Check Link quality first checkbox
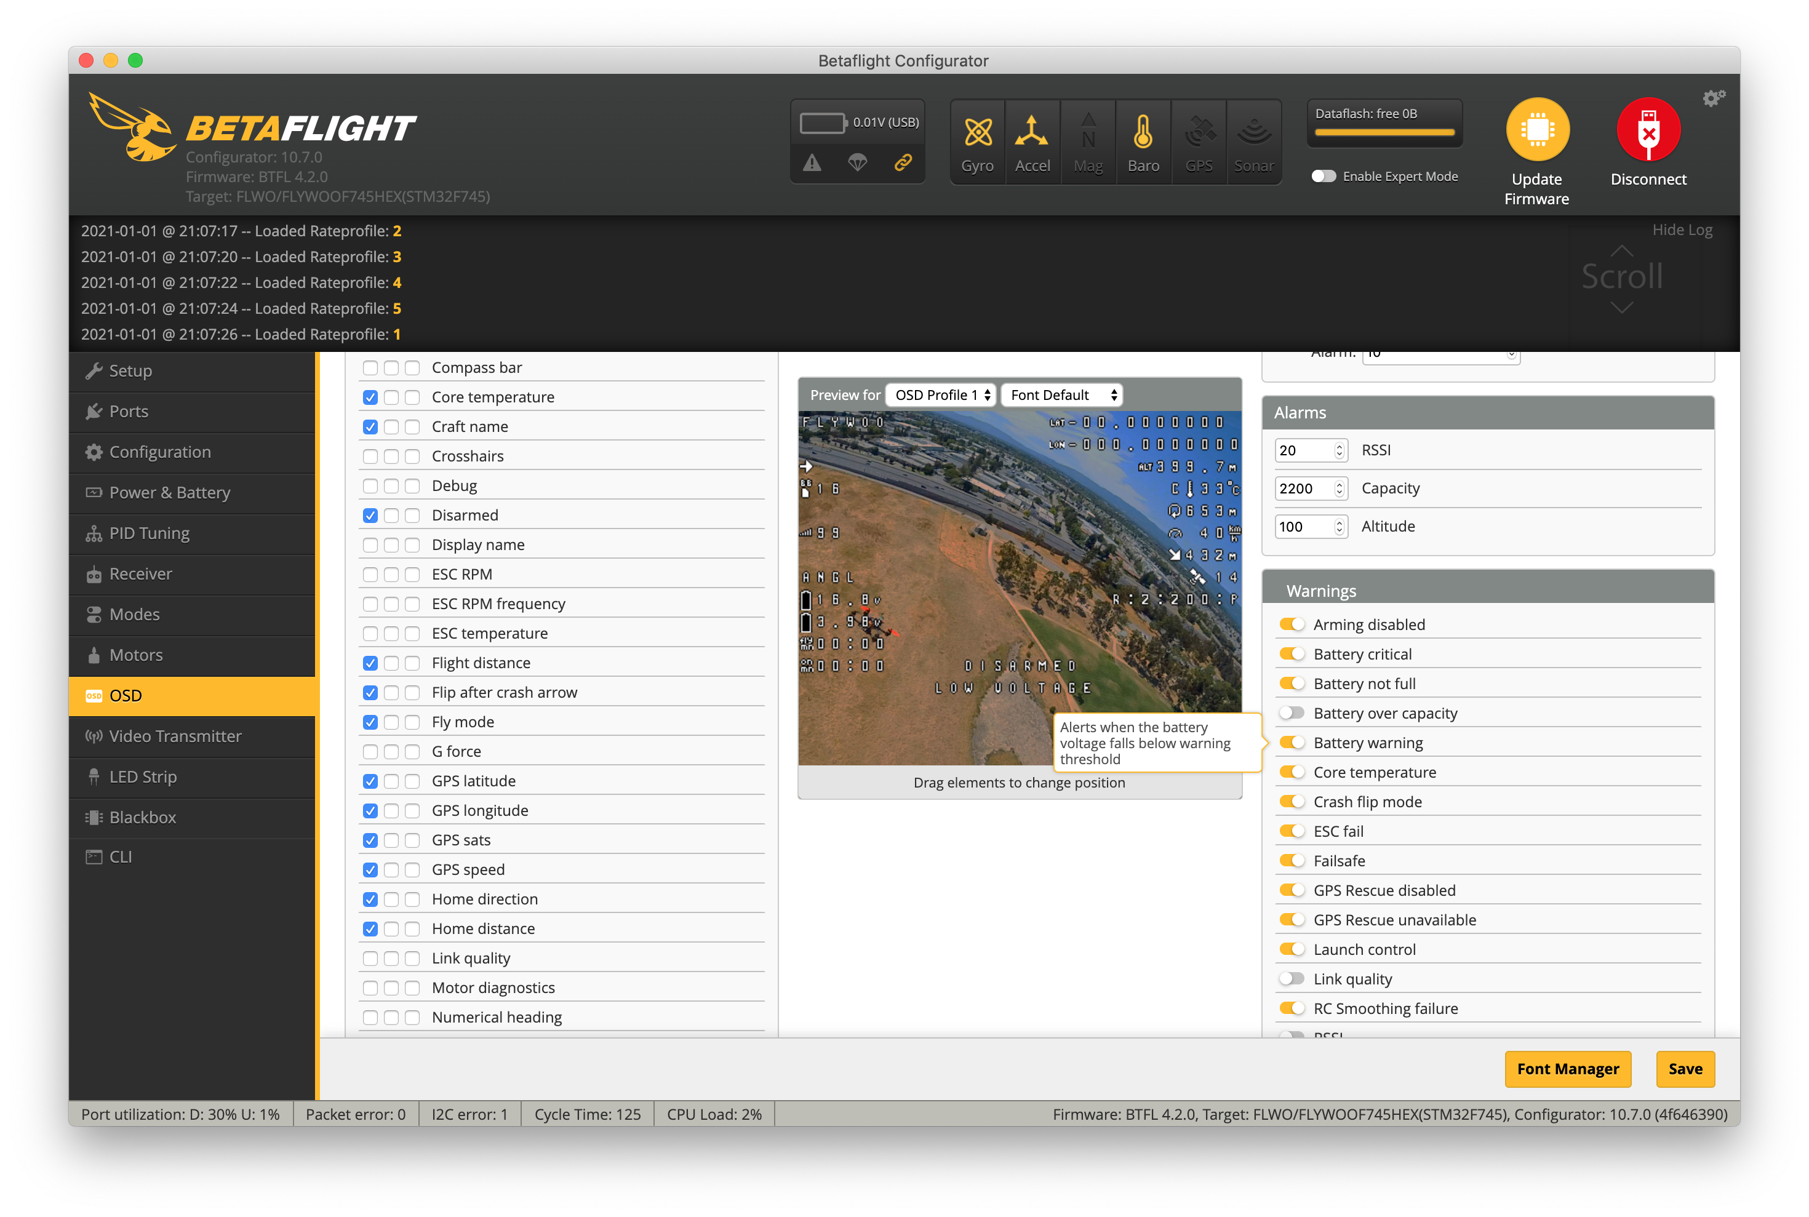The width and height of the screenshot is (1809, 1217). tap(370, 959)
